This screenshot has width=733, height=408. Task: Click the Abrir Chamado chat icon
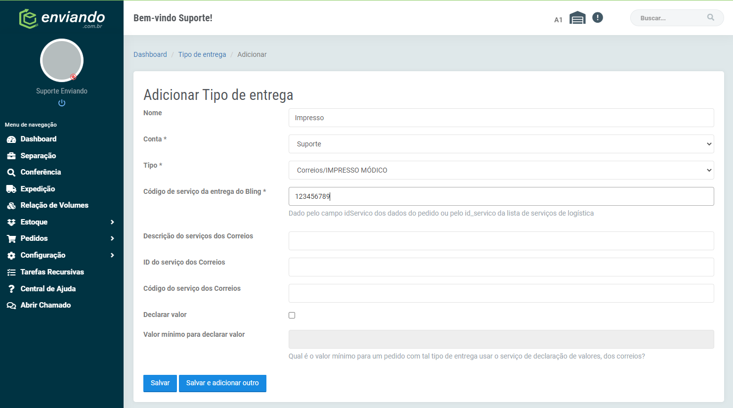tap(11, 306)
